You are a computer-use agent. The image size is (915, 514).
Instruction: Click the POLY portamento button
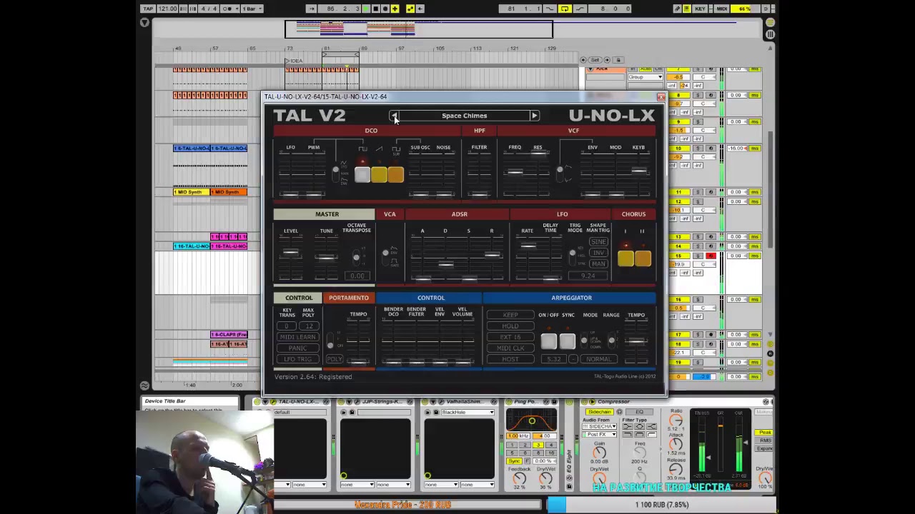(334, 359)
